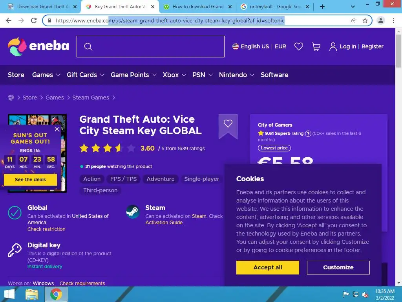
Task: Bookmark this page with star icon
Action: [x=365, y=20]
